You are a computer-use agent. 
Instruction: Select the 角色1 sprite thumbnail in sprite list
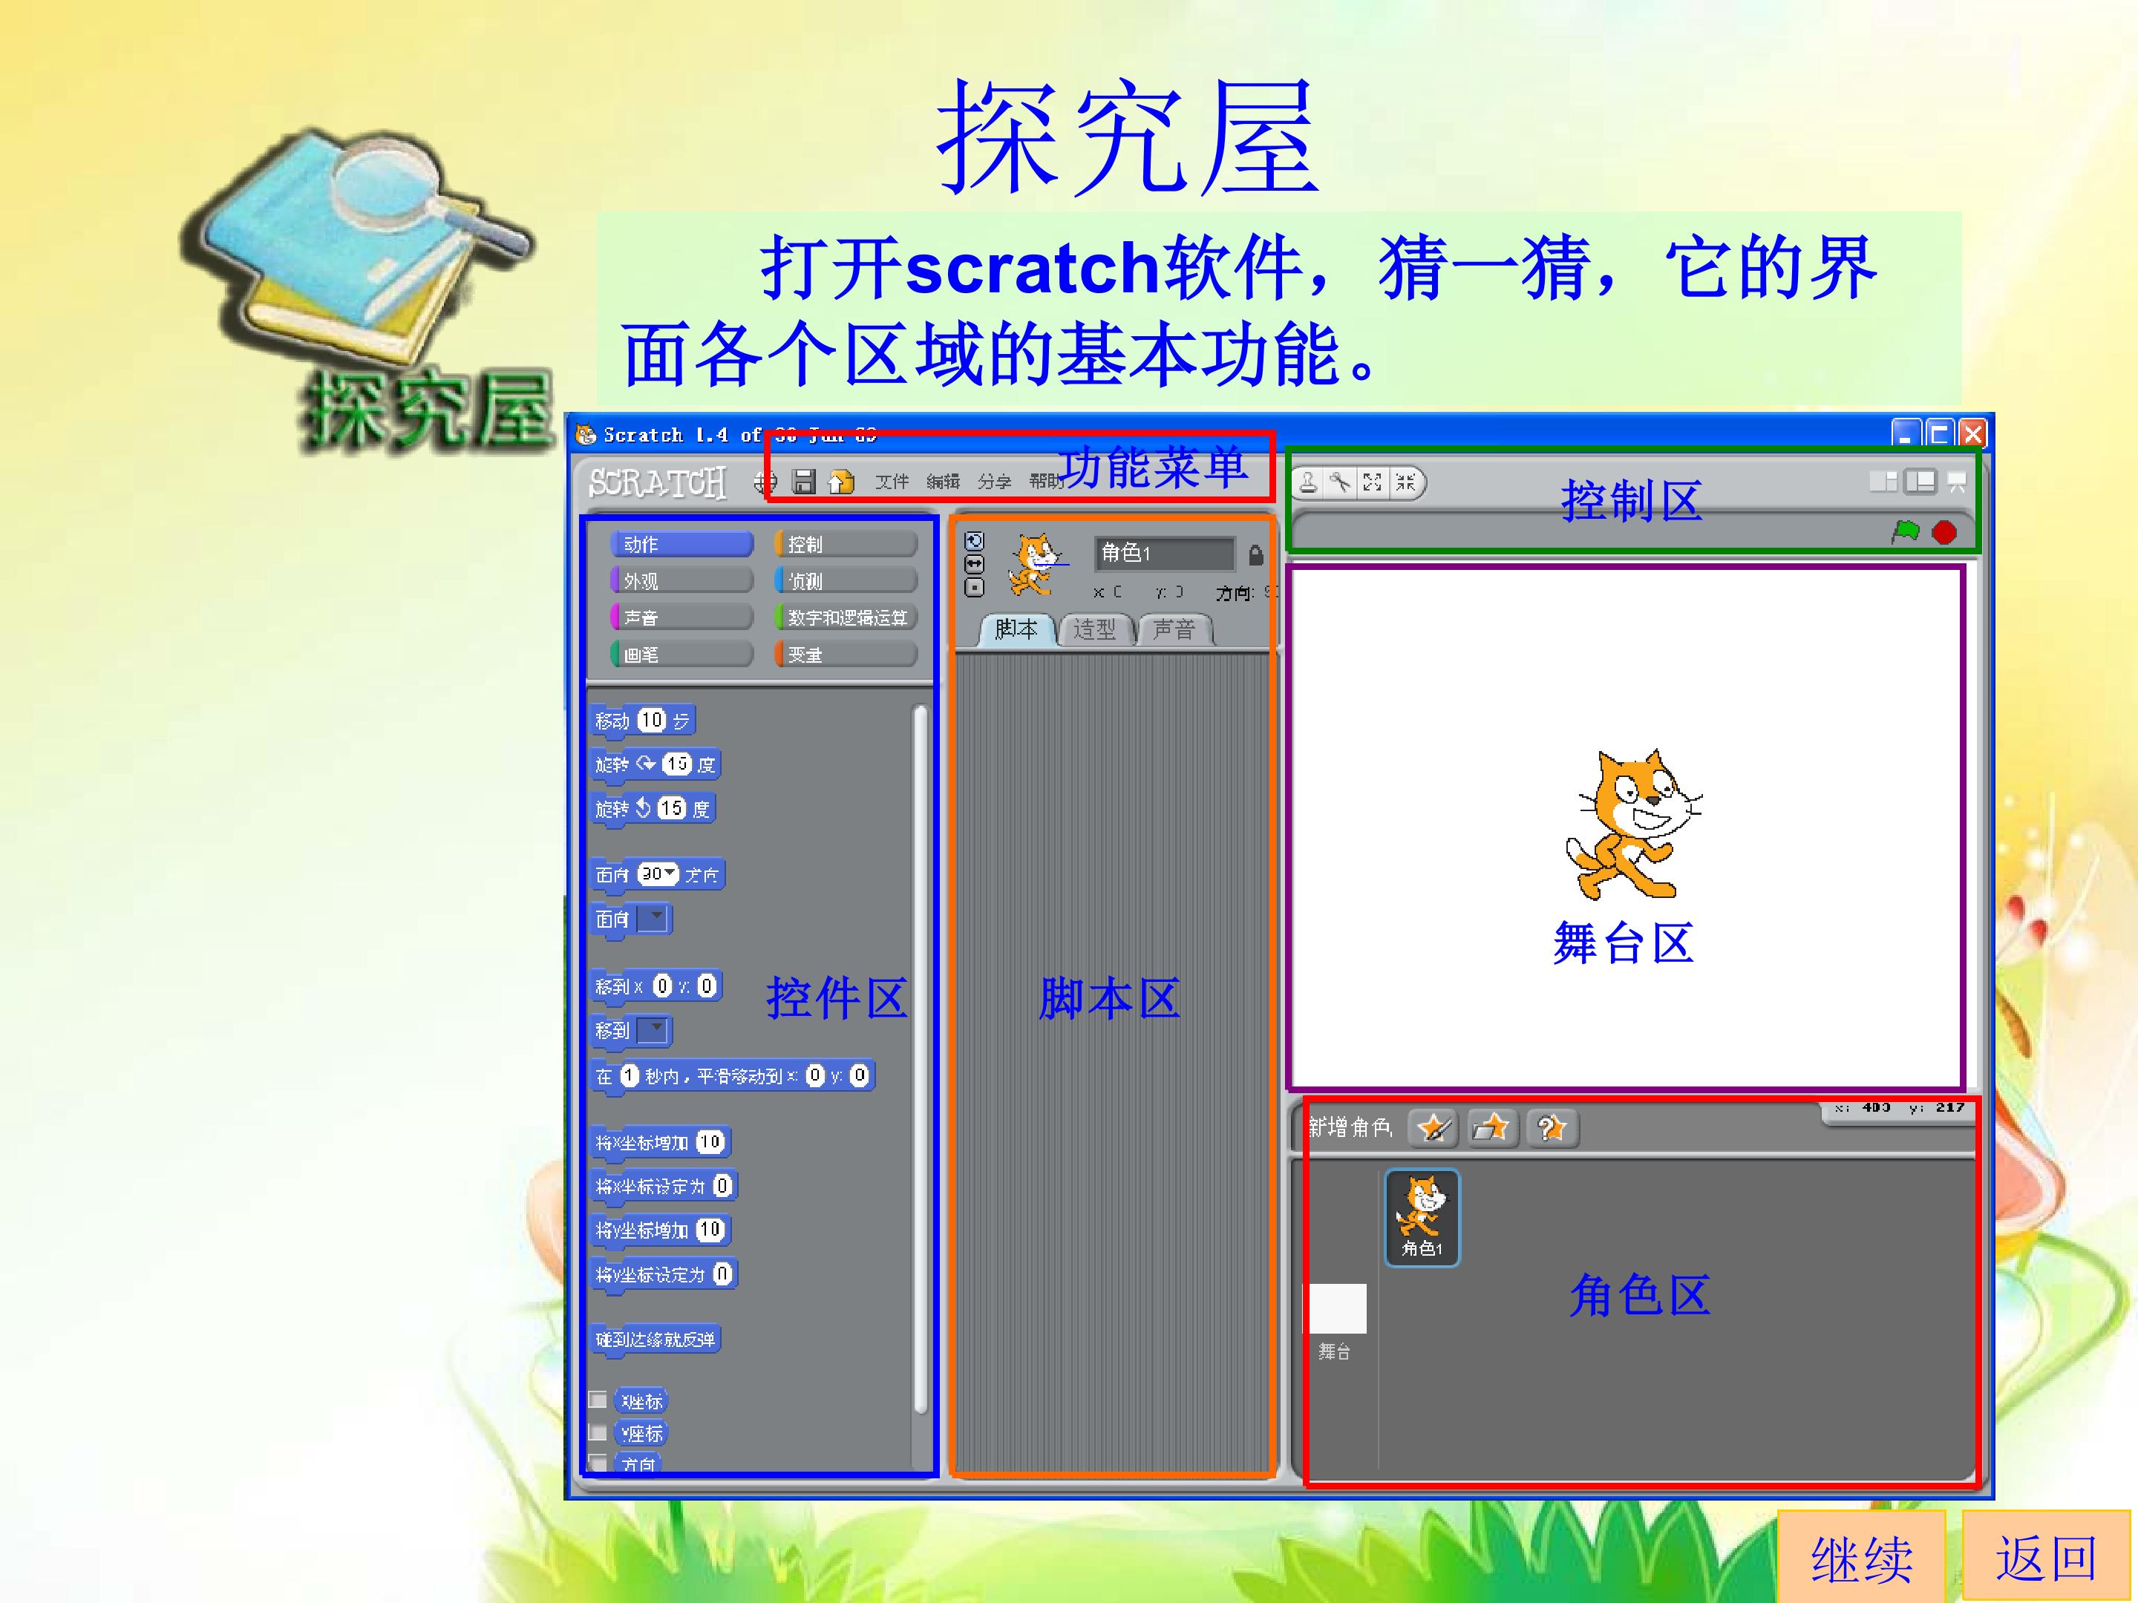[x=1422, y=1218]
